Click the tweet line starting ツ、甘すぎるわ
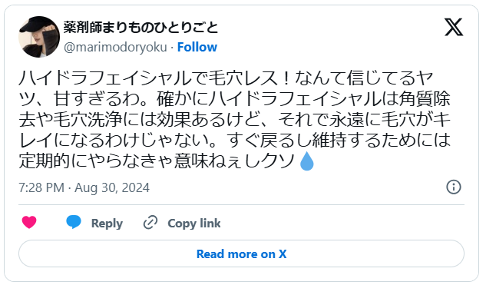Image resolution: width=486 pixels, height=285 pixels. click(235, 98)
